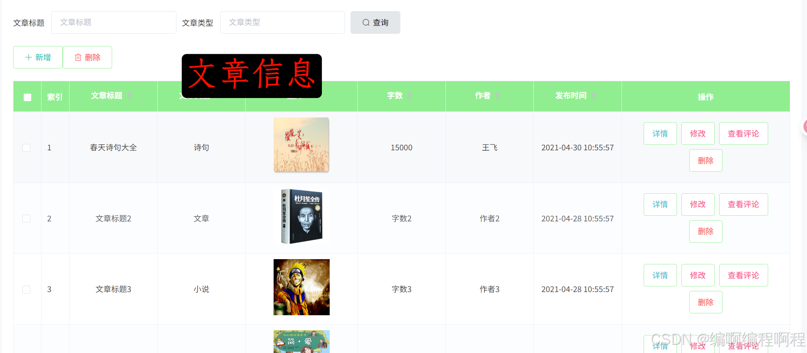The height and width of the screenshot is (353, 807).
Task: Open 详情 for 春天诗句大全
Action: coord(660,133)
